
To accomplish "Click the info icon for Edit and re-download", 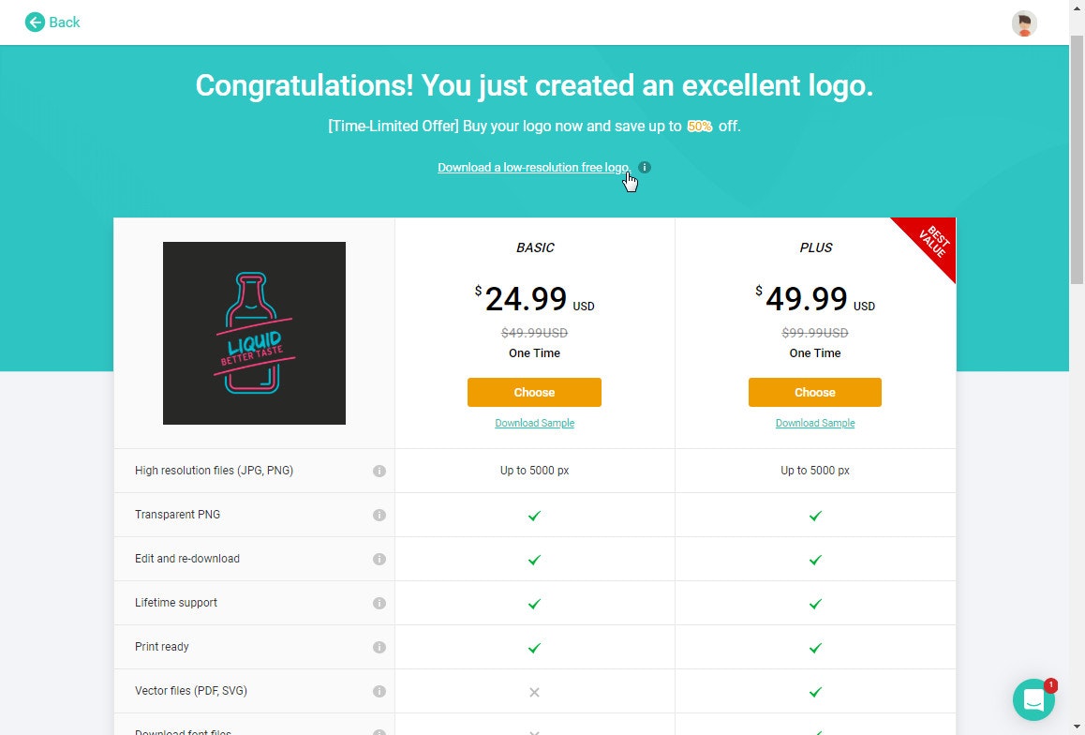I will point(379,559).
